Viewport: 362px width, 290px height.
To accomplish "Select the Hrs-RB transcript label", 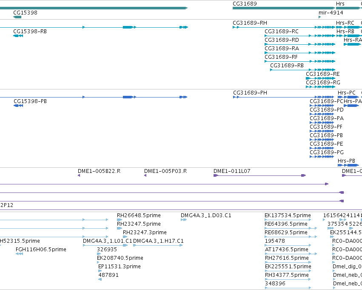I will [x=345, y=32].
